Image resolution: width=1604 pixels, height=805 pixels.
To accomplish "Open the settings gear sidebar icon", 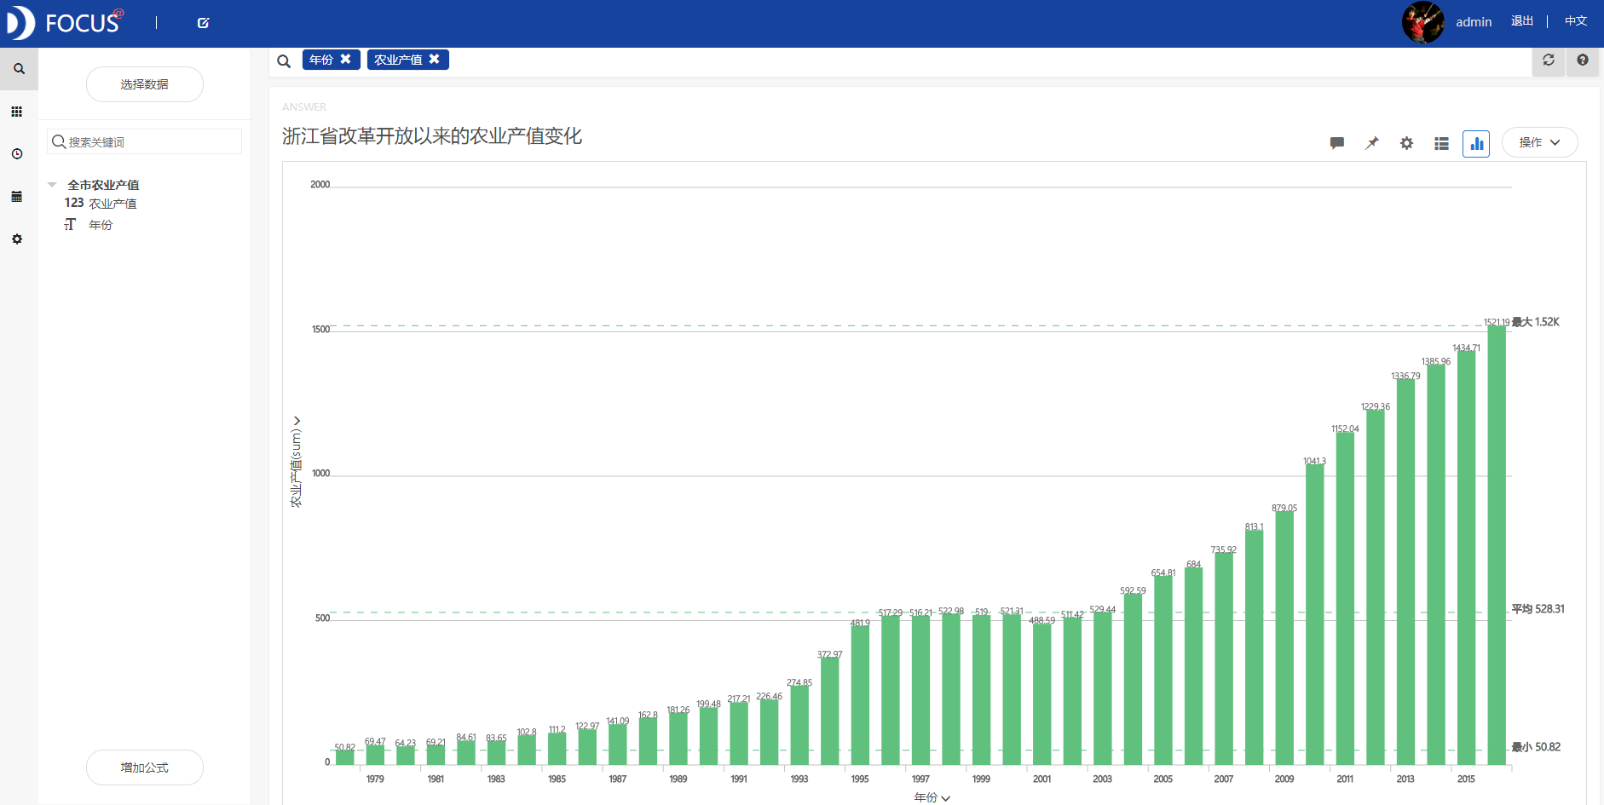I will [16, 239].
